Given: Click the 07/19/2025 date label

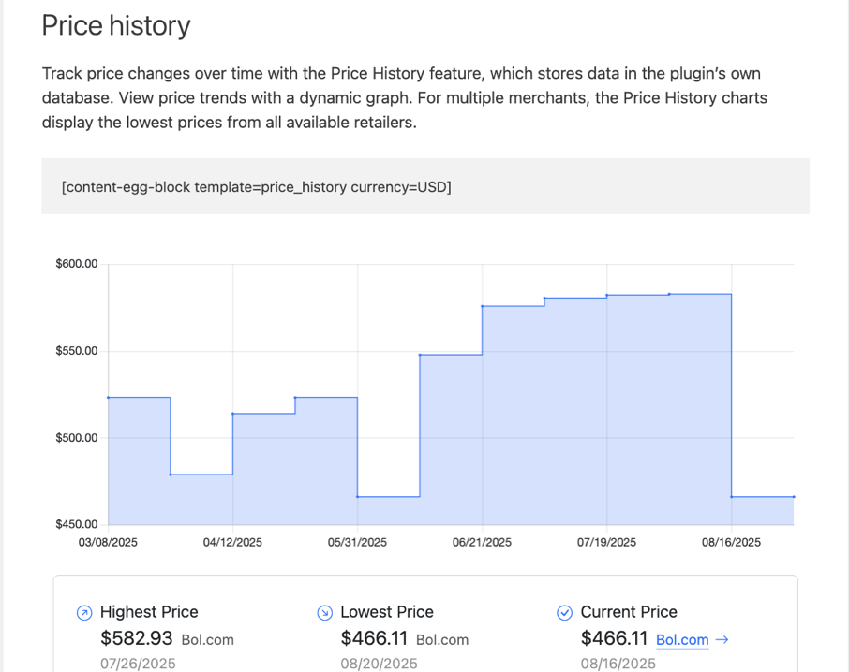Looking at the screenshot, I should tap(606, 542).
